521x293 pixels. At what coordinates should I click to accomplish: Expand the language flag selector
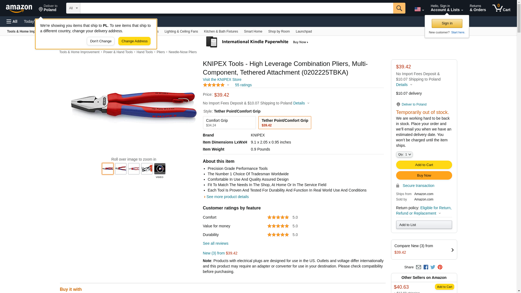[x=419, y=9]
